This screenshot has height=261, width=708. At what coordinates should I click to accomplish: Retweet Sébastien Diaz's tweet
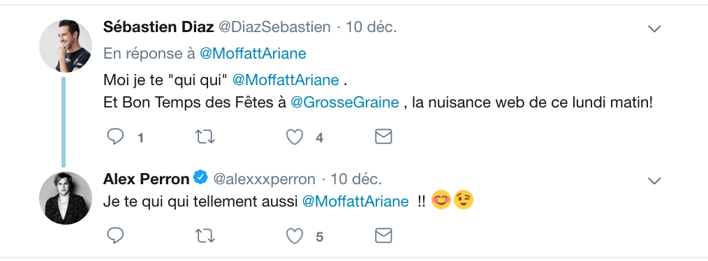(205, 137)
